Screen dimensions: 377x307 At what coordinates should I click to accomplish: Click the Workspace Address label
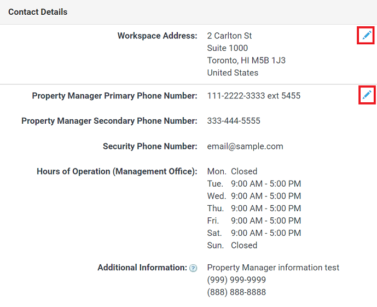[157, 36]
